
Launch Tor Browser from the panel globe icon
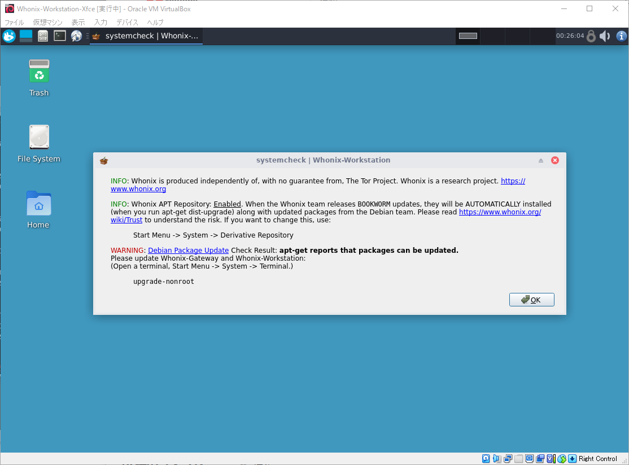[x=76, y=36]
